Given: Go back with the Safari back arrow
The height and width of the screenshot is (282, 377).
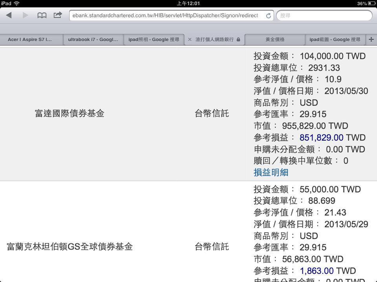Looking at the screenshot, I should click(x=9, y=15).
